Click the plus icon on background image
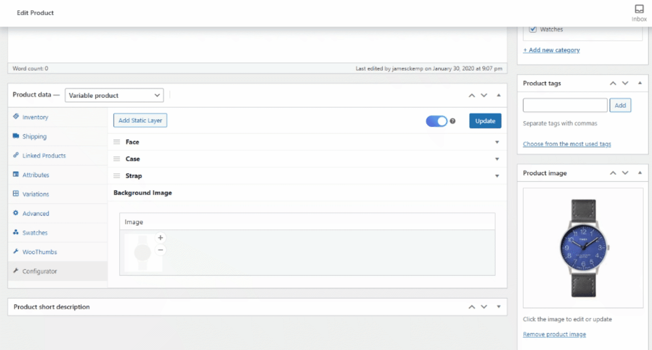This screenshot has width=652, height=350. pyautogui.click(x=160, y=237)
